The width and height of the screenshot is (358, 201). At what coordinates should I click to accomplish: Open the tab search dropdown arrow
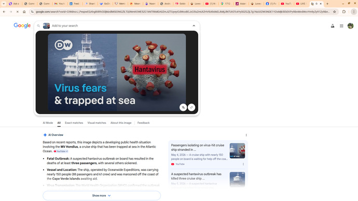pyautogui.click(x=4, y=4)
